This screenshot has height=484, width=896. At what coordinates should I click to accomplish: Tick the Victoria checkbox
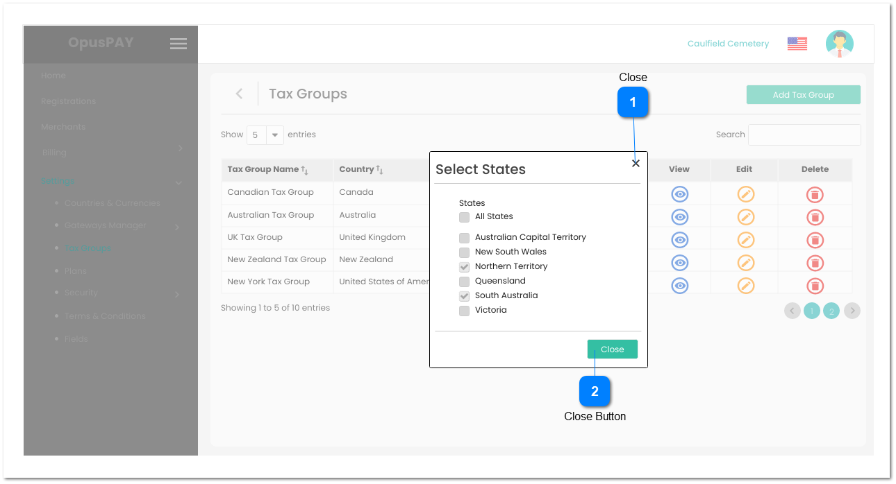[x=464, y=311]
